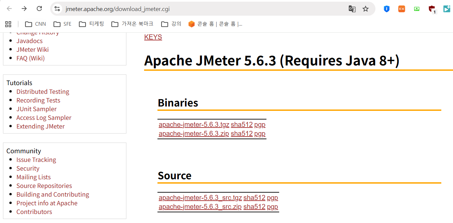Open Project info at Apache link

click(47, 203)
